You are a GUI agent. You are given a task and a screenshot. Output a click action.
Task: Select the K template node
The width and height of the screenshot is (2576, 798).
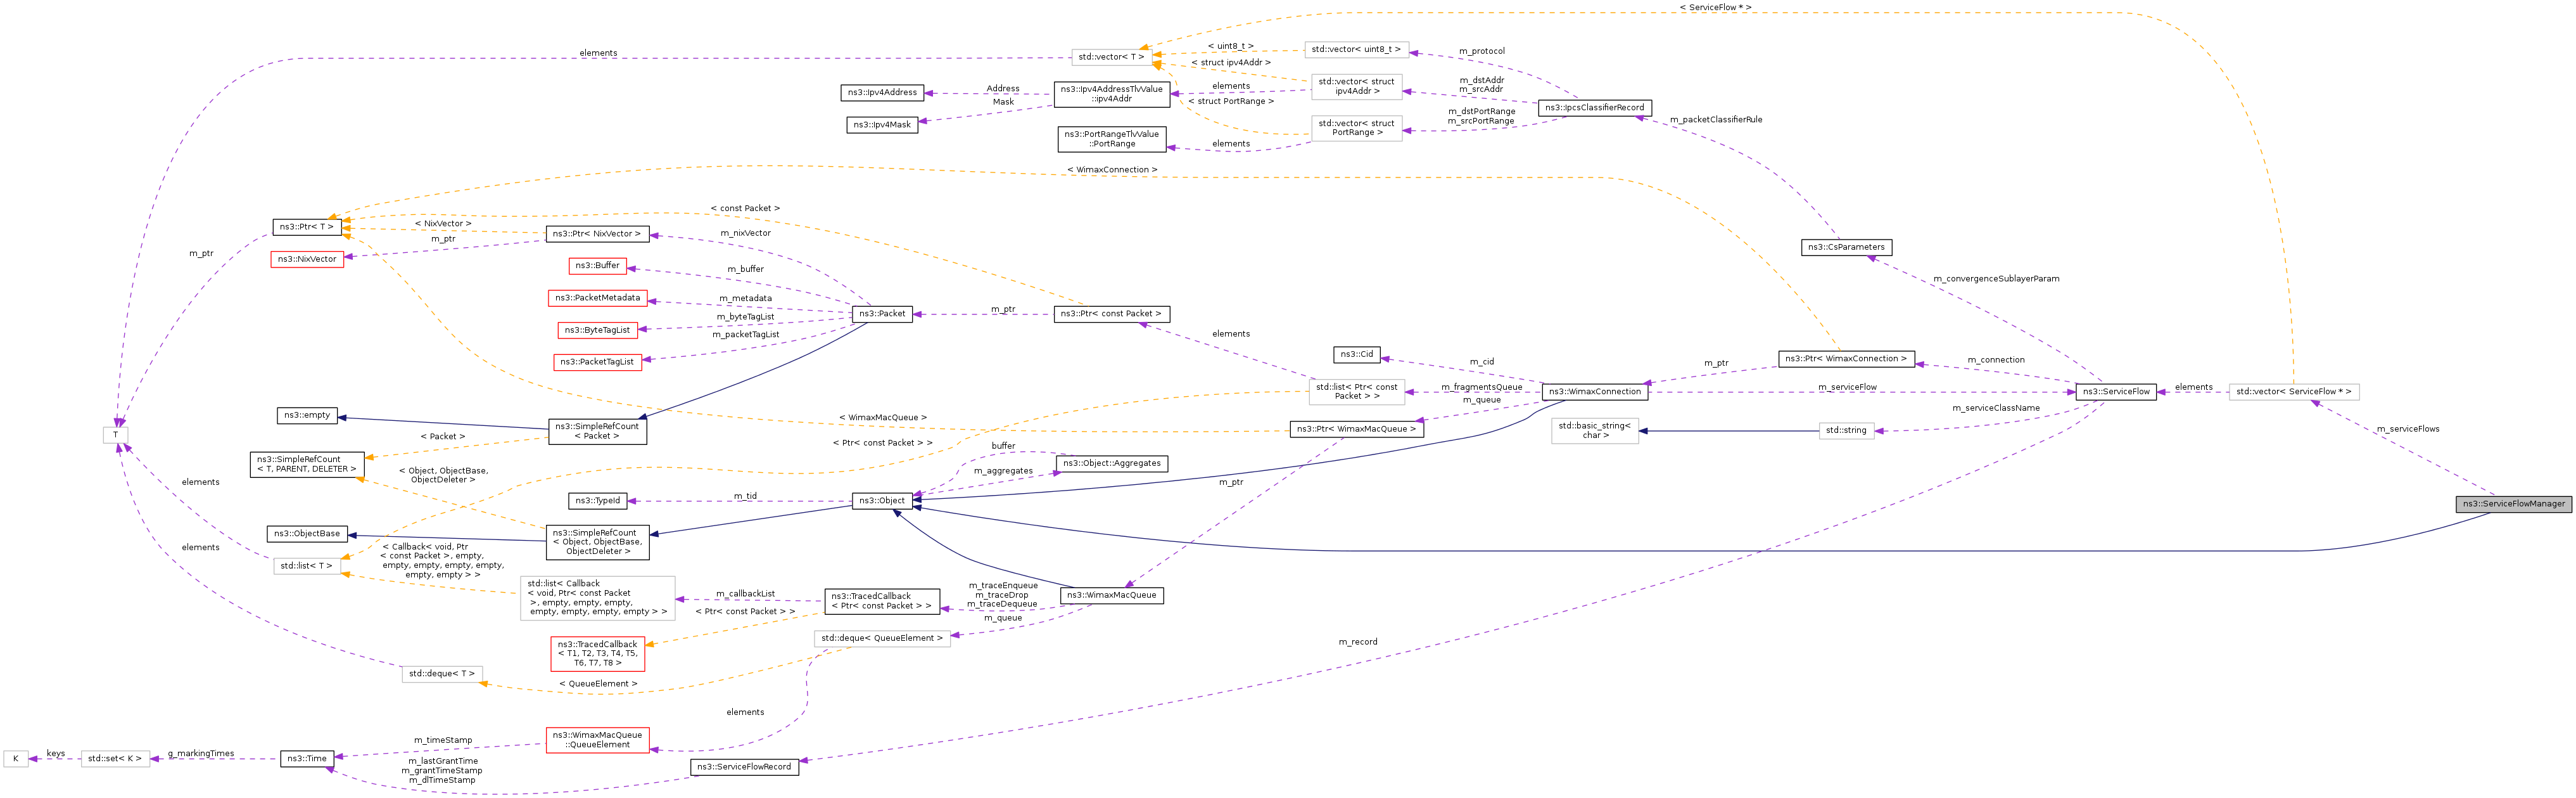coord(15,758)
